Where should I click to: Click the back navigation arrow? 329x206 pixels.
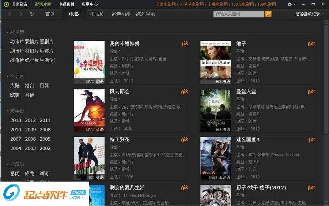(x=10, y=14)
